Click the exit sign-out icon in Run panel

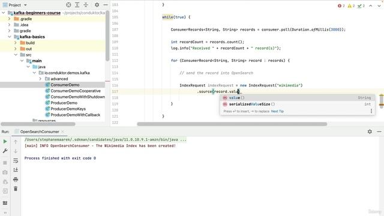pyautogui.click(x=5, y=191)
